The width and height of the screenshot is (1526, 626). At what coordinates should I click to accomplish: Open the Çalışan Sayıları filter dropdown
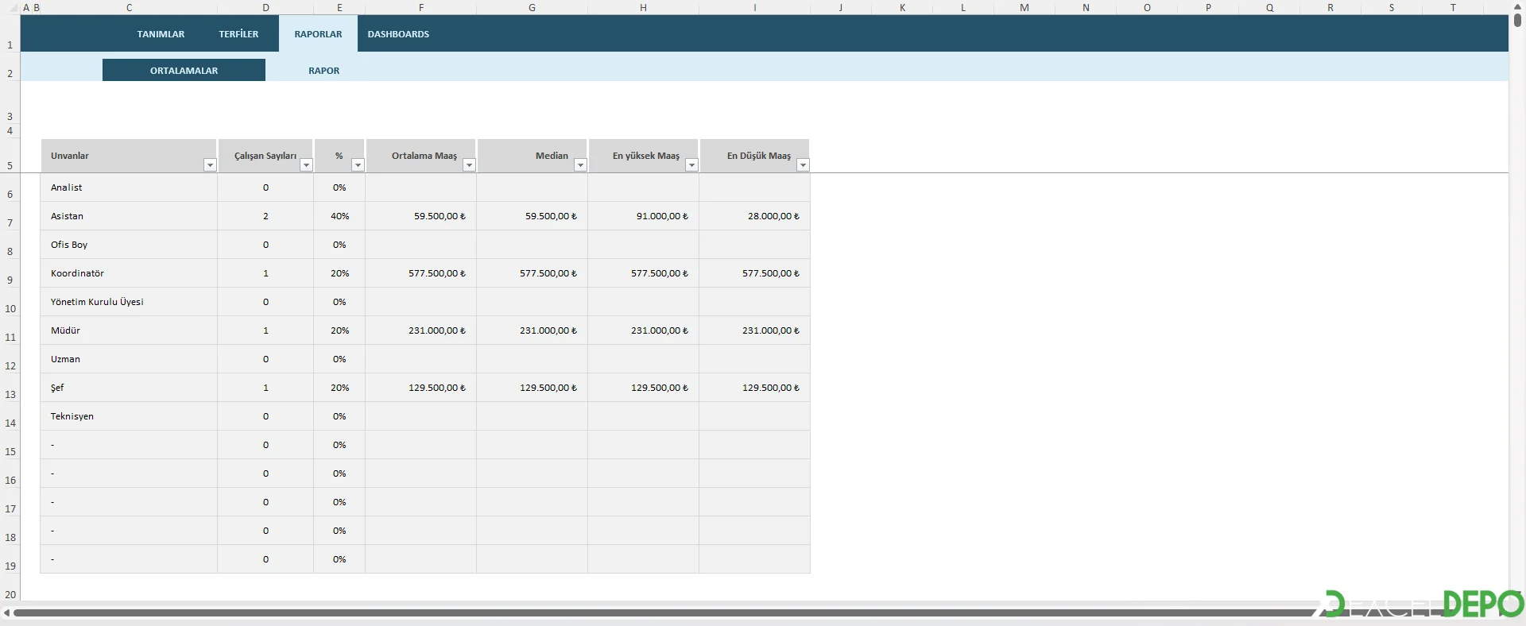306,165
